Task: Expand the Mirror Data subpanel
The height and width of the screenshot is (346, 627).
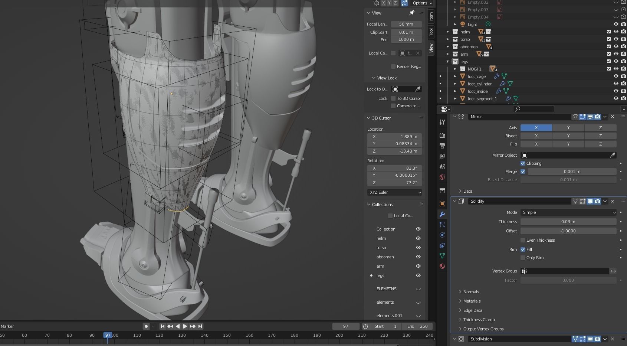Action: tap(460, 191)
